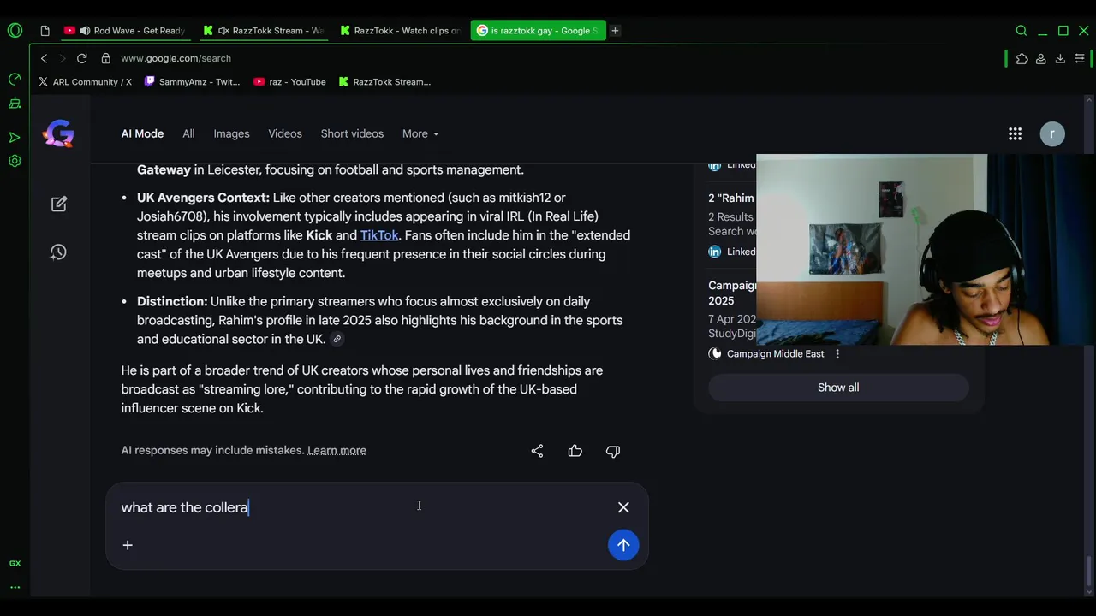
Task: Send the query with blue arrow button
Action: coord(623,545)
